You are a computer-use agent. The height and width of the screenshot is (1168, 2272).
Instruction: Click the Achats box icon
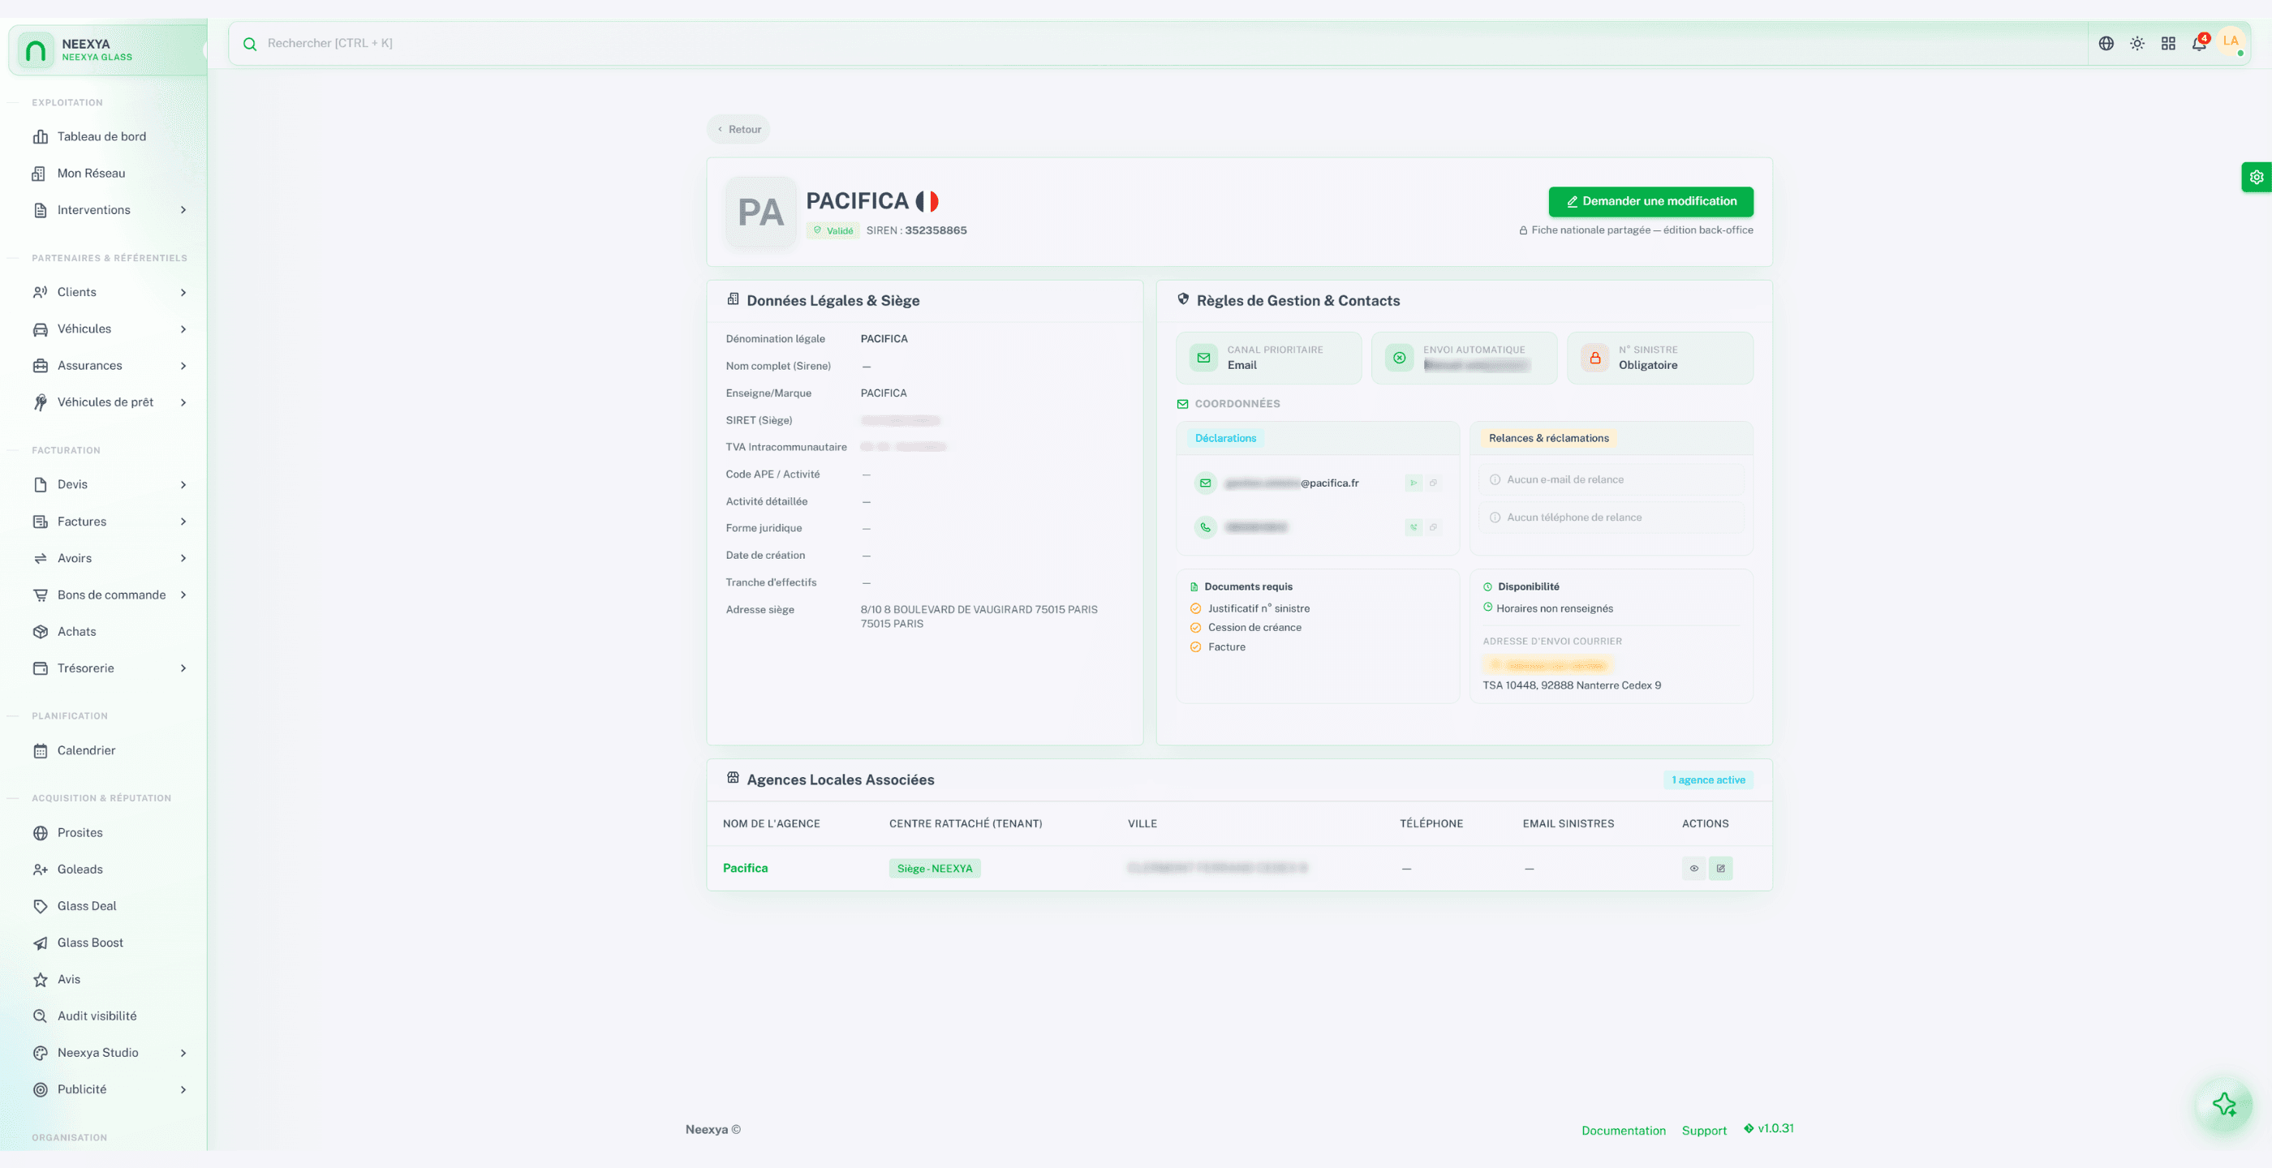pos(41,632)
